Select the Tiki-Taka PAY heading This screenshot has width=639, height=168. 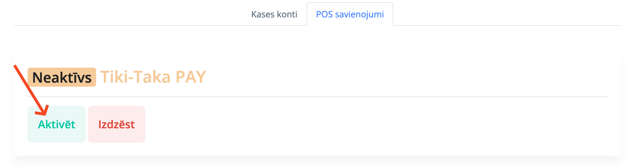(x=153, y=77)
